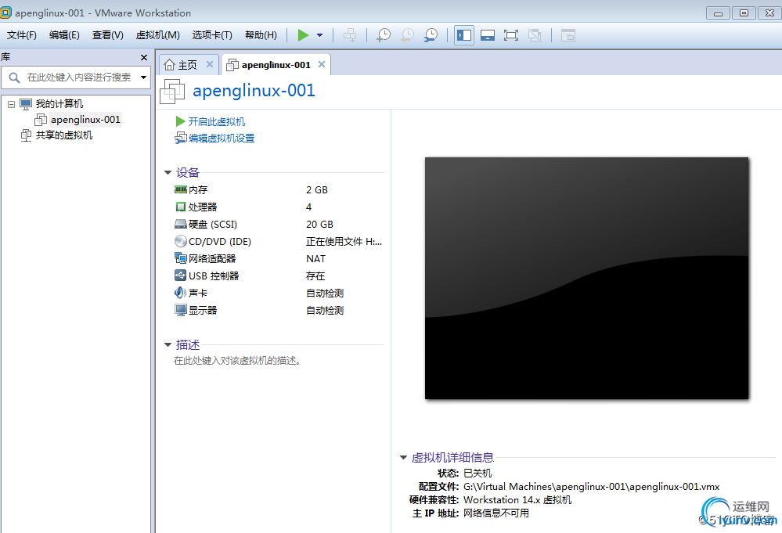The image size is (782, 533).
Task: Close the 库 library panel
Action: coord(143,57)
